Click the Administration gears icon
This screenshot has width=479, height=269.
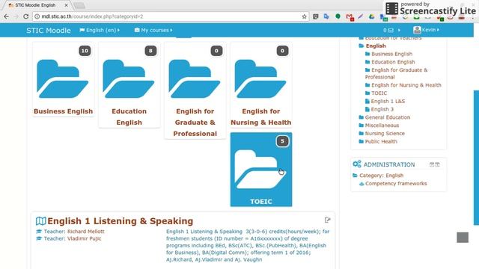click(x=357, y=164)
